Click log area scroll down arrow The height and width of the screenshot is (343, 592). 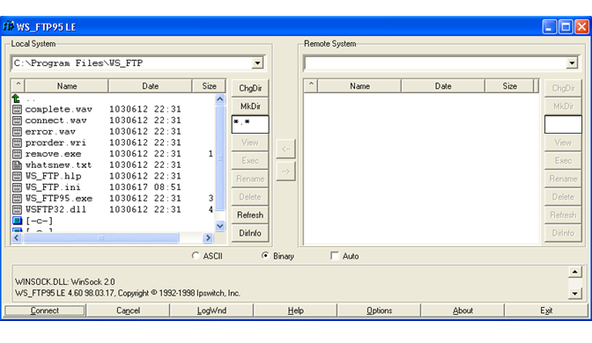pyautogui.click(x=574, y=293)
